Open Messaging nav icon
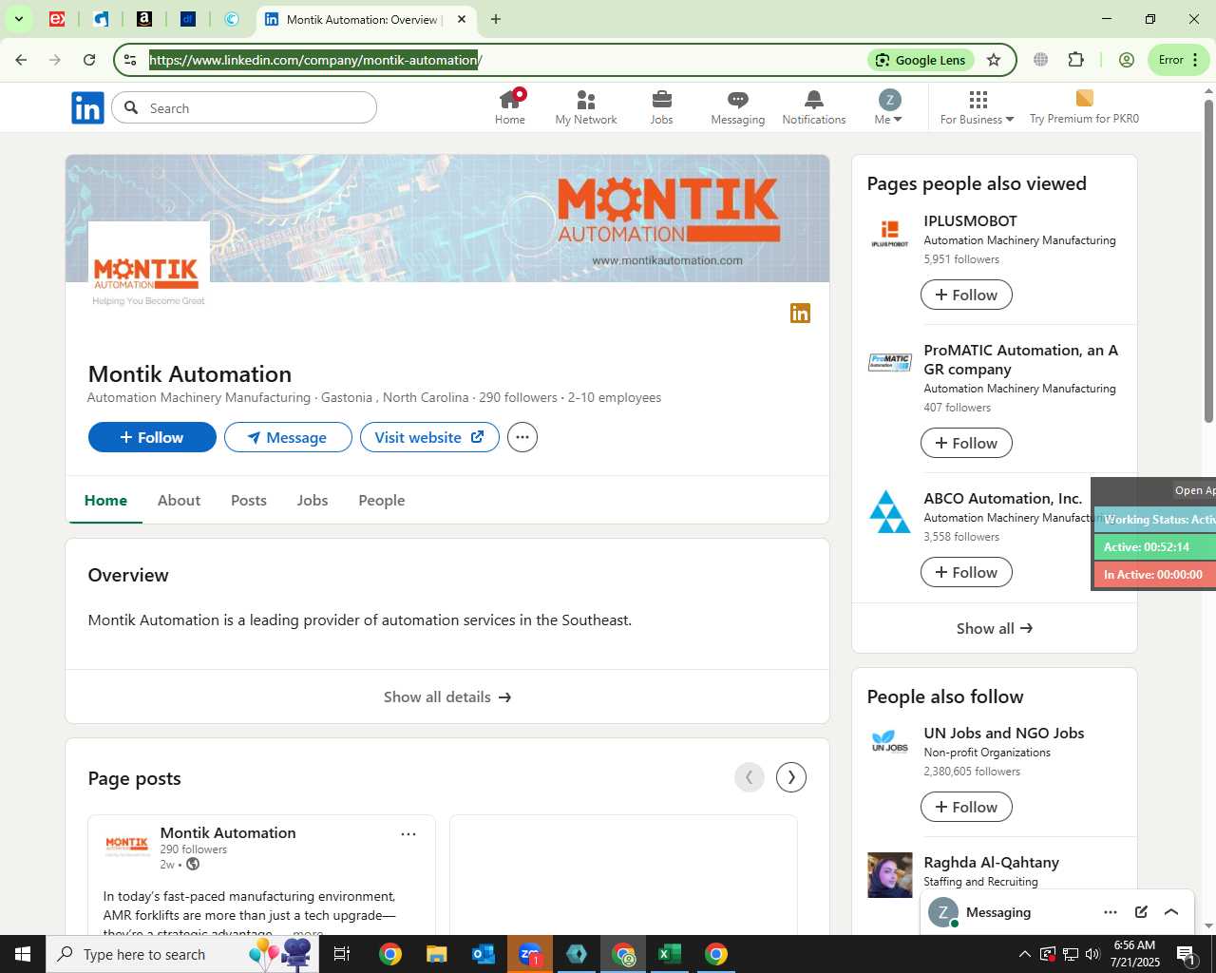1216x973 pixels. [738, 107]
